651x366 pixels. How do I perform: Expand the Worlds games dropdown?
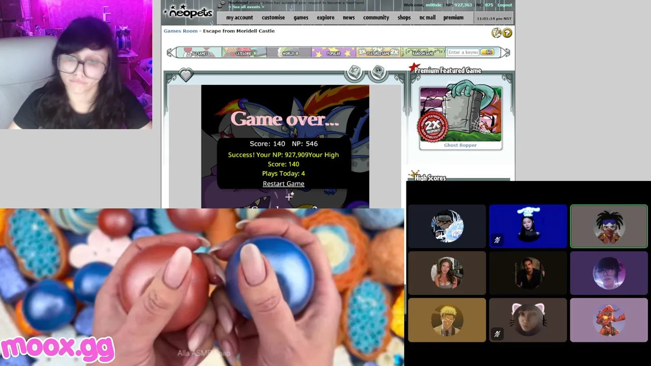click(289, 52)
